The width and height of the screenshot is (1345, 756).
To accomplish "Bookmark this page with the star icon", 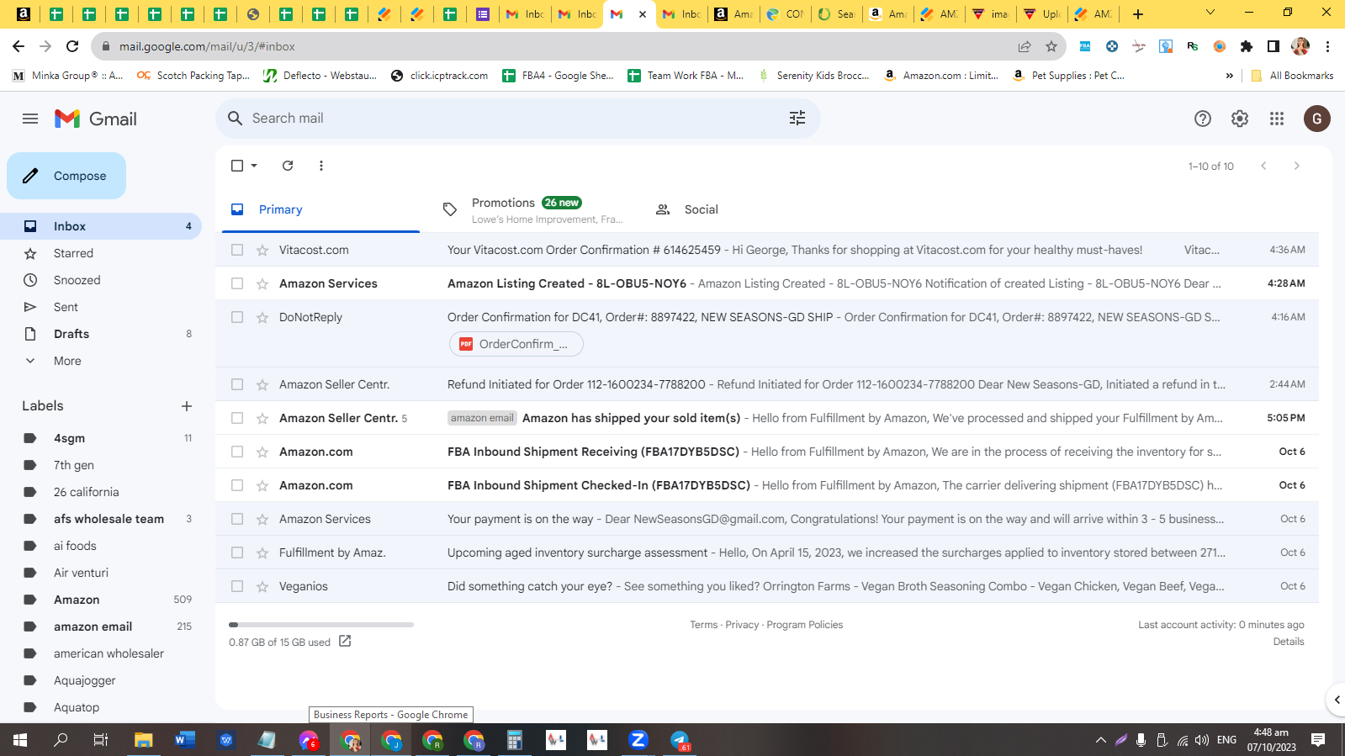I will (1051, 47).
